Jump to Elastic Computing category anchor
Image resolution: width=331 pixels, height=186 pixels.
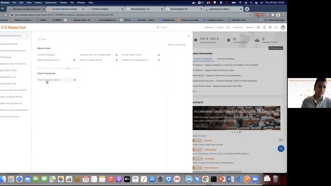point(177,45)
